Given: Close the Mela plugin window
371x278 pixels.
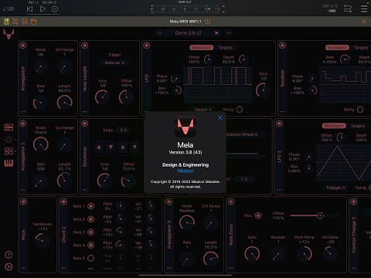Looking at the screenshot, I should (363, 22).
